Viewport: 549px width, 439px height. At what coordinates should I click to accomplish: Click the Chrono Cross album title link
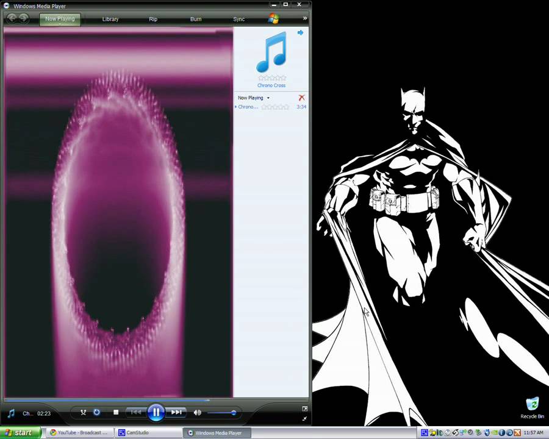tap(271, 85)
